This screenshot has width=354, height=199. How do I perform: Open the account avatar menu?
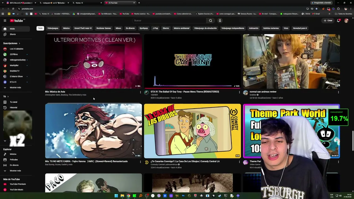pos(346,20)
